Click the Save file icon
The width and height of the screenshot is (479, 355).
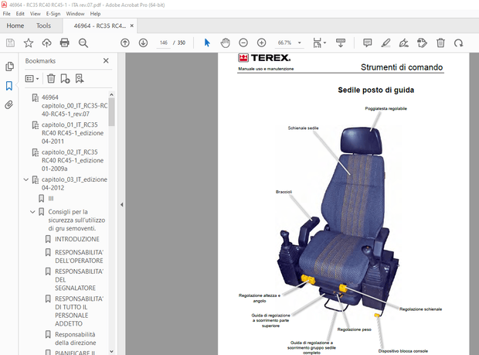pos(10,43)
